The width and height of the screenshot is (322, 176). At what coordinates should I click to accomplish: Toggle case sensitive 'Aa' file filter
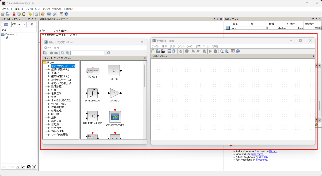[18, 167]
